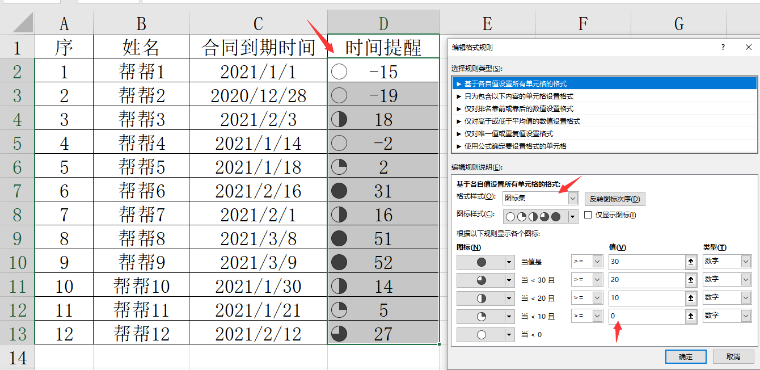The height and width of the screenshot is (370, 760).
Task: Click cell showing -19
Action: [x=383, y=95]
